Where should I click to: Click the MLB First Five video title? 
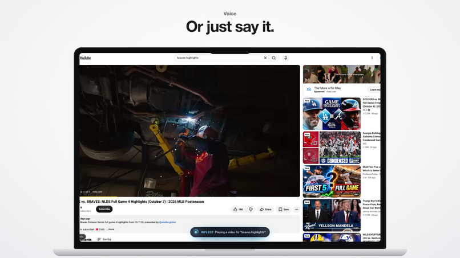tap(372, 169)
